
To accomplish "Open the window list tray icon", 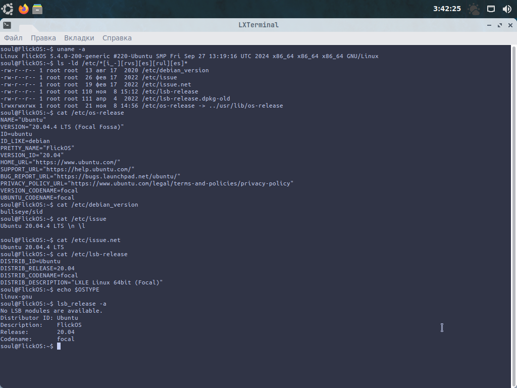I will 491,9.
